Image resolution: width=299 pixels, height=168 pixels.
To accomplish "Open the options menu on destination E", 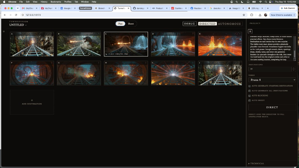I will [x=240, y=34].
